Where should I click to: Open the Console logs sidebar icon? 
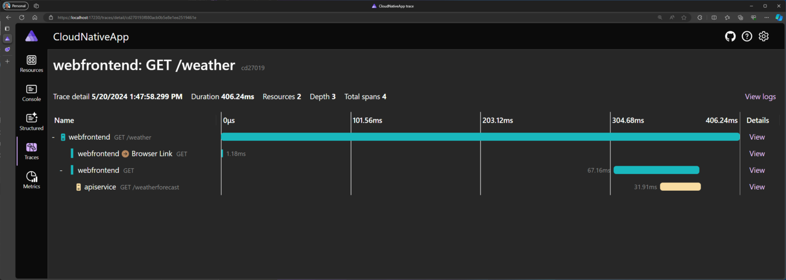click(32, 93)
